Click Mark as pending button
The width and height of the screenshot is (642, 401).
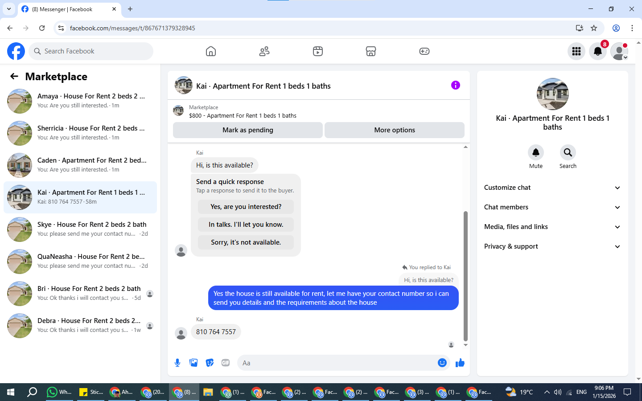tap(248, 130)
